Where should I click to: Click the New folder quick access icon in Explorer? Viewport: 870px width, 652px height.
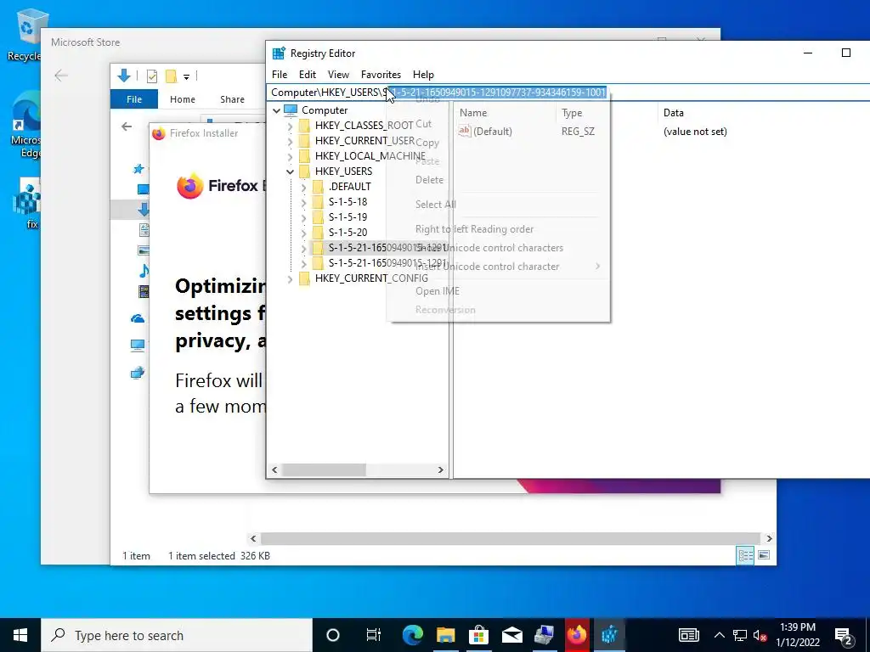pos(172,76)
